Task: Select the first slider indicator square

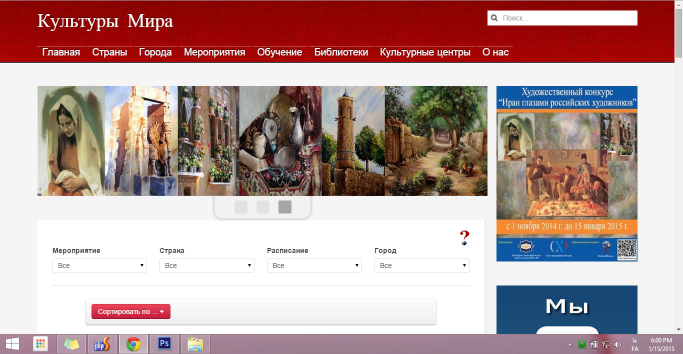Action: 241,207
